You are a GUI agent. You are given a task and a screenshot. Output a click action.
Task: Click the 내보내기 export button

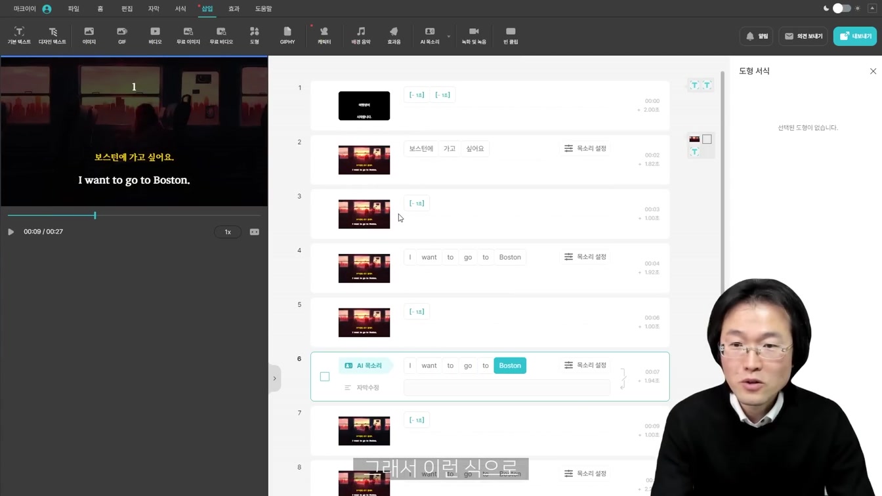[x=855, y=36]
